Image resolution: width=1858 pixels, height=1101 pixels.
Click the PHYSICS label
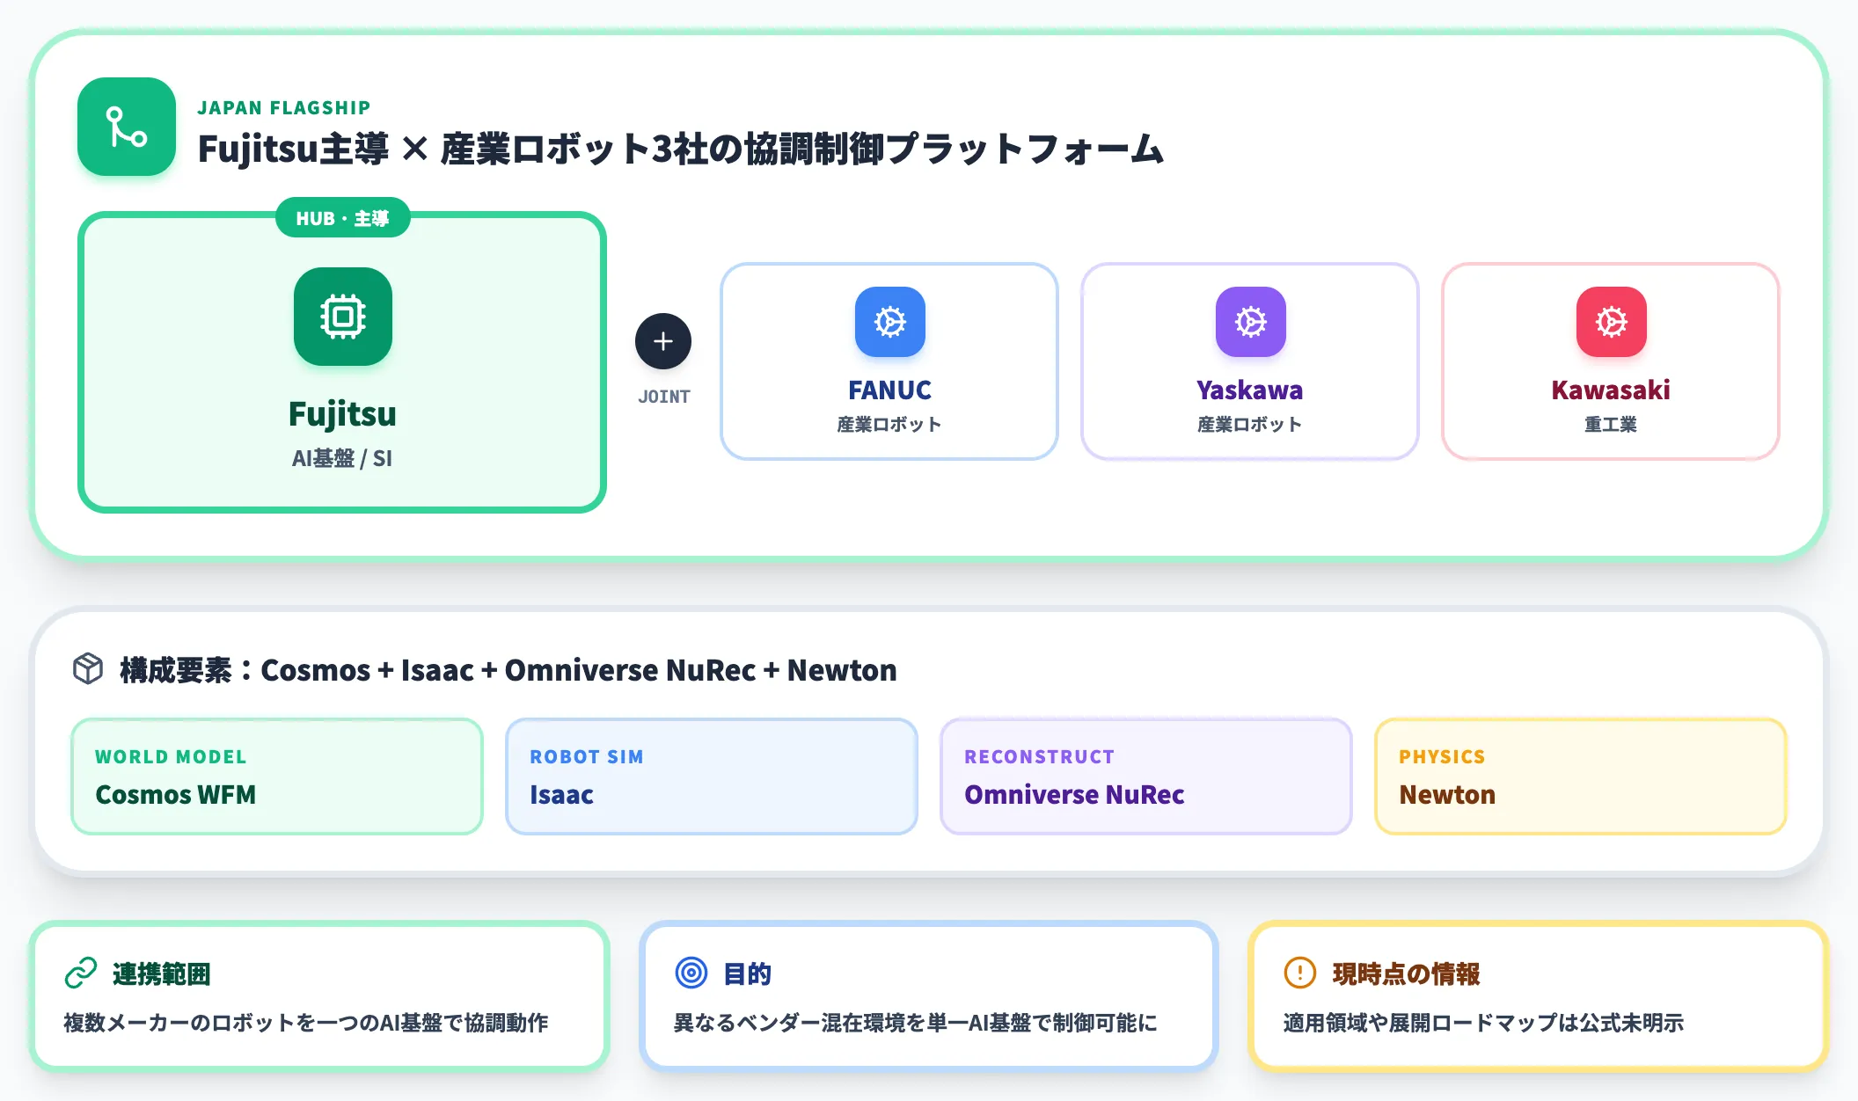(1442, 756)
